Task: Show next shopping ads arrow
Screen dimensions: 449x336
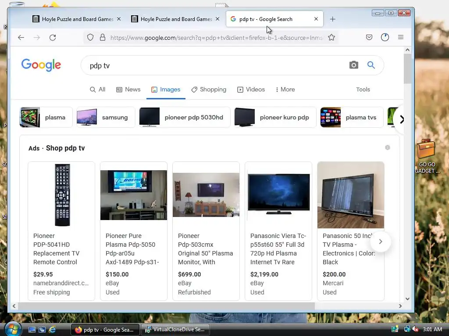Action: pos(381,241)
